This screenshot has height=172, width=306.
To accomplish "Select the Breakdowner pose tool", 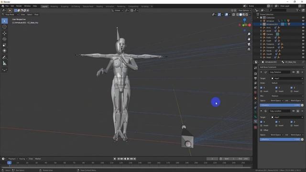I will (4, 70).
